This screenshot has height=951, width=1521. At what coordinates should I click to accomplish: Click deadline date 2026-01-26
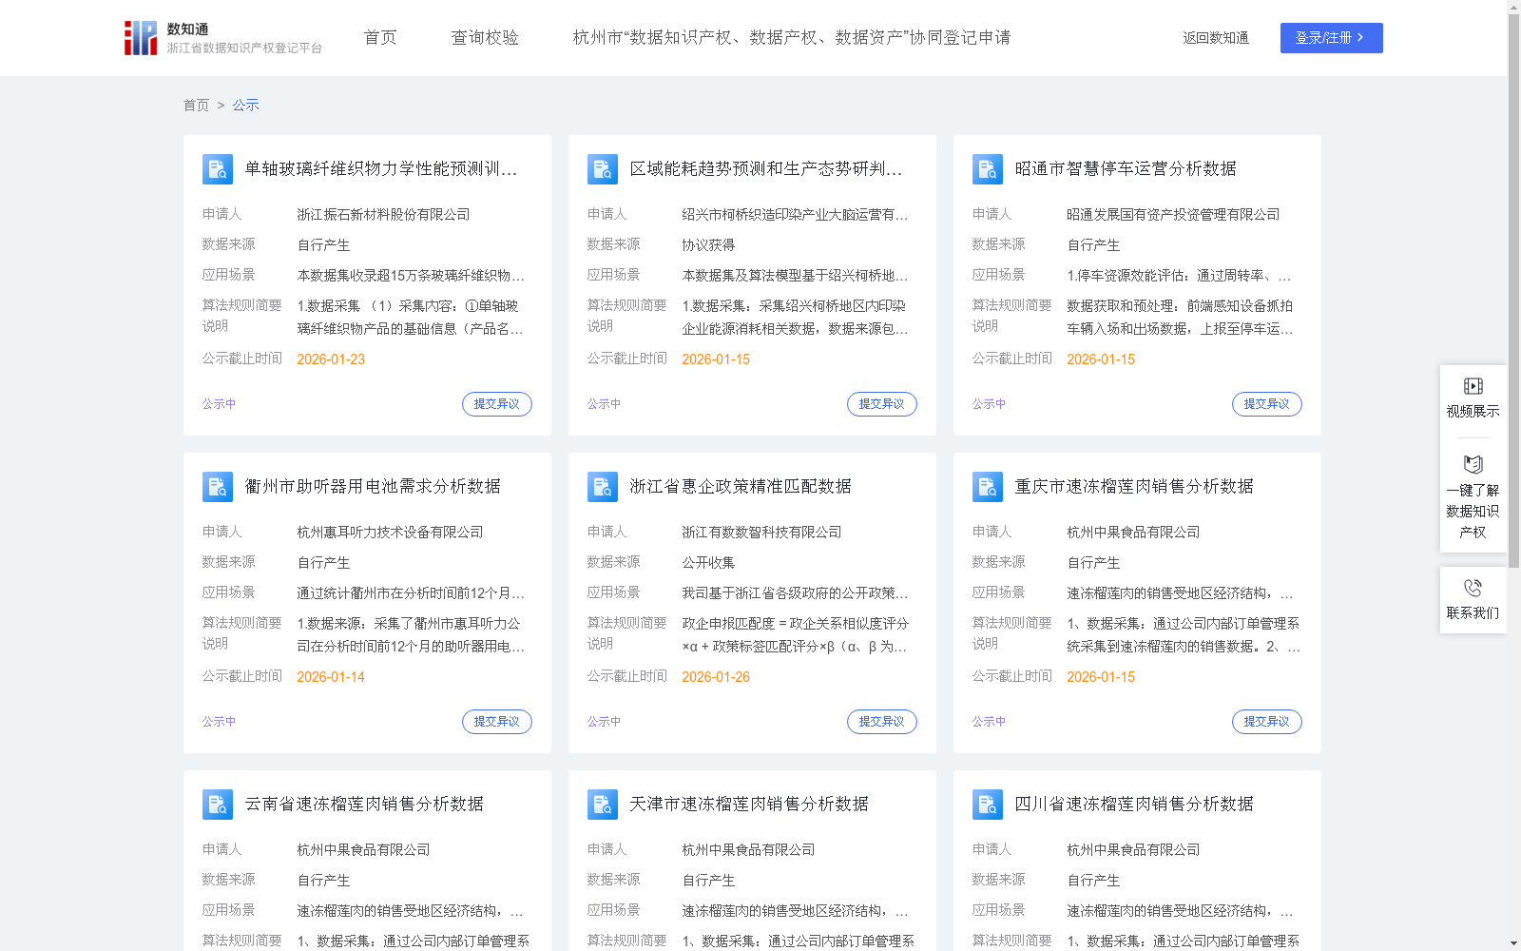(x=716, y=677)
